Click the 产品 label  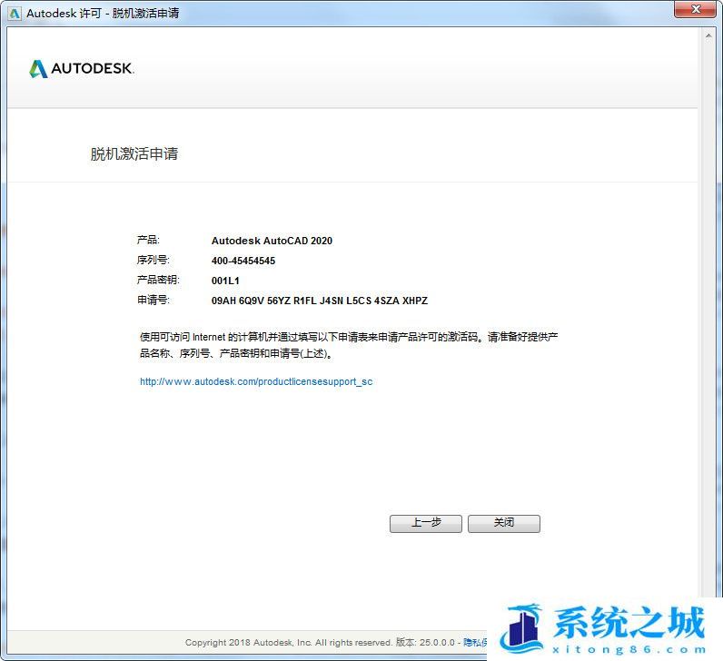tap(148, 240)
